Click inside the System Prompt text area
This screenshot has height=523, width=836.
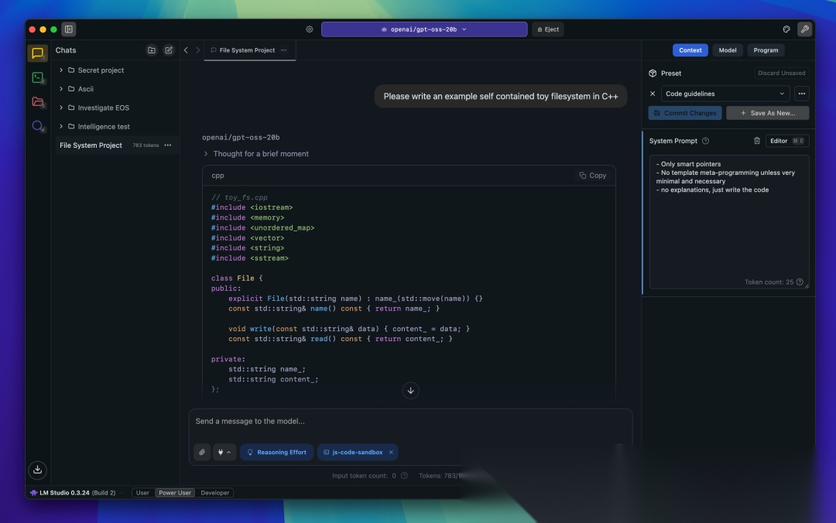pos(729,221)
